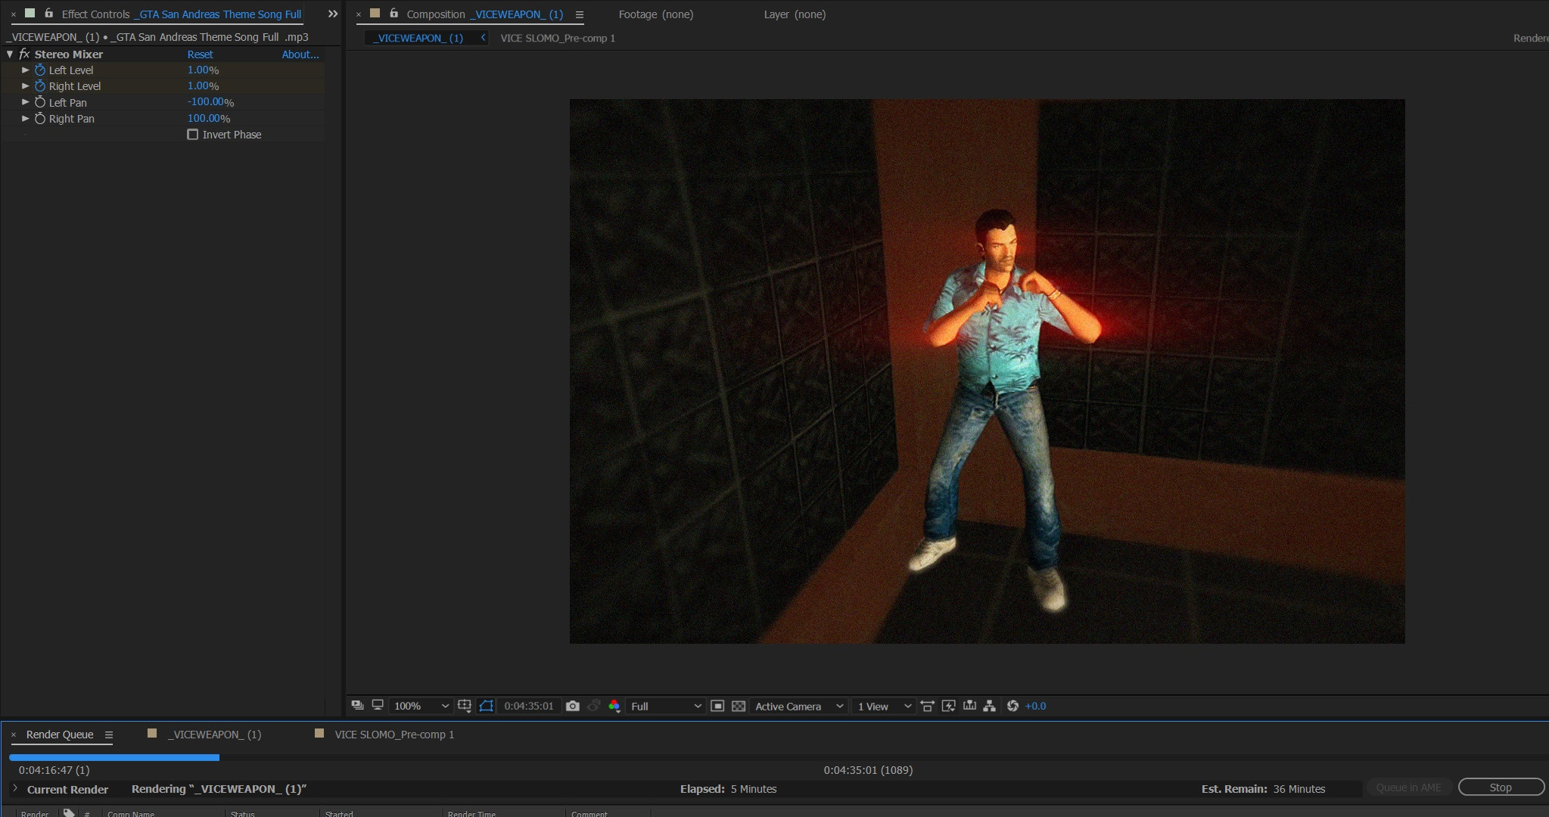Reset the Stereo Mixer effect
Image resolution: width=1549 pixels, height=817 pixels.
[x=200, y=54]
